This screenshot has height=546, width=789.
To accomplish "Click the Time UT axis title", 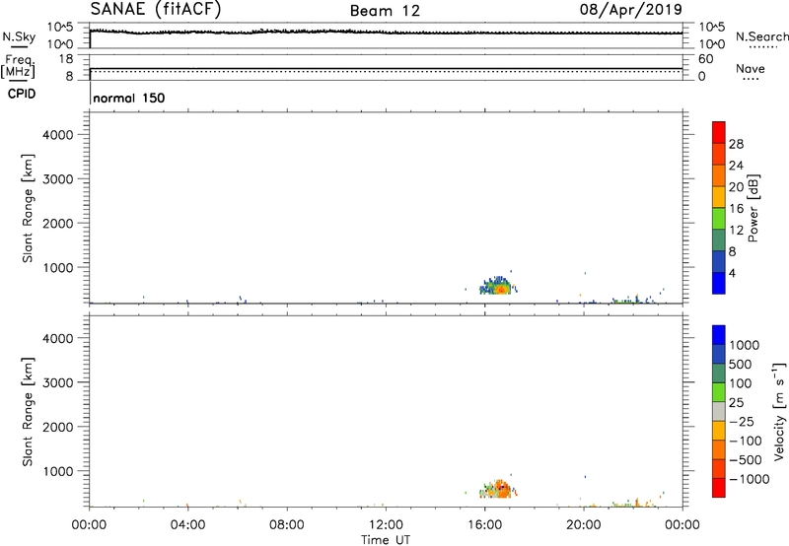I will tap(386, 540).
